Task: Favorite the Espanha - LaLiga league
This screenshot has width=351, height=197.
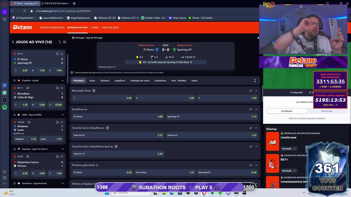Action: (15, 80)
